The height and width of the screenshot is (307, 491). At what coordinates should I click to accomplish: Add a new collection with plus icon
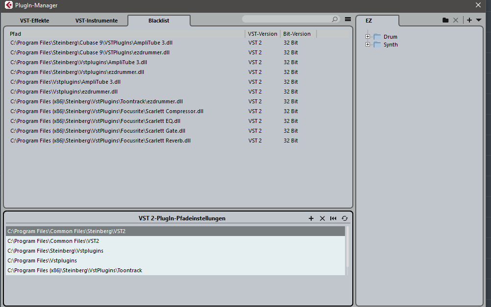tap(469, 20)
